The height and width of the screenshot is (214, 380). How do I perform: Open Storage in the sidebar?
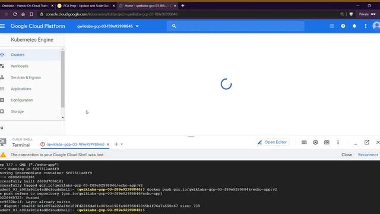click(17, 111)
